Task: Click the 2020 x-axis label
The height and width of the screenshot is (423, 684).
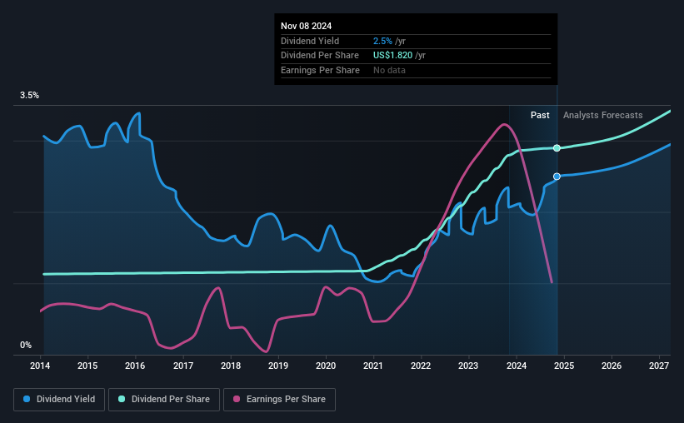Action: point(326,366)
